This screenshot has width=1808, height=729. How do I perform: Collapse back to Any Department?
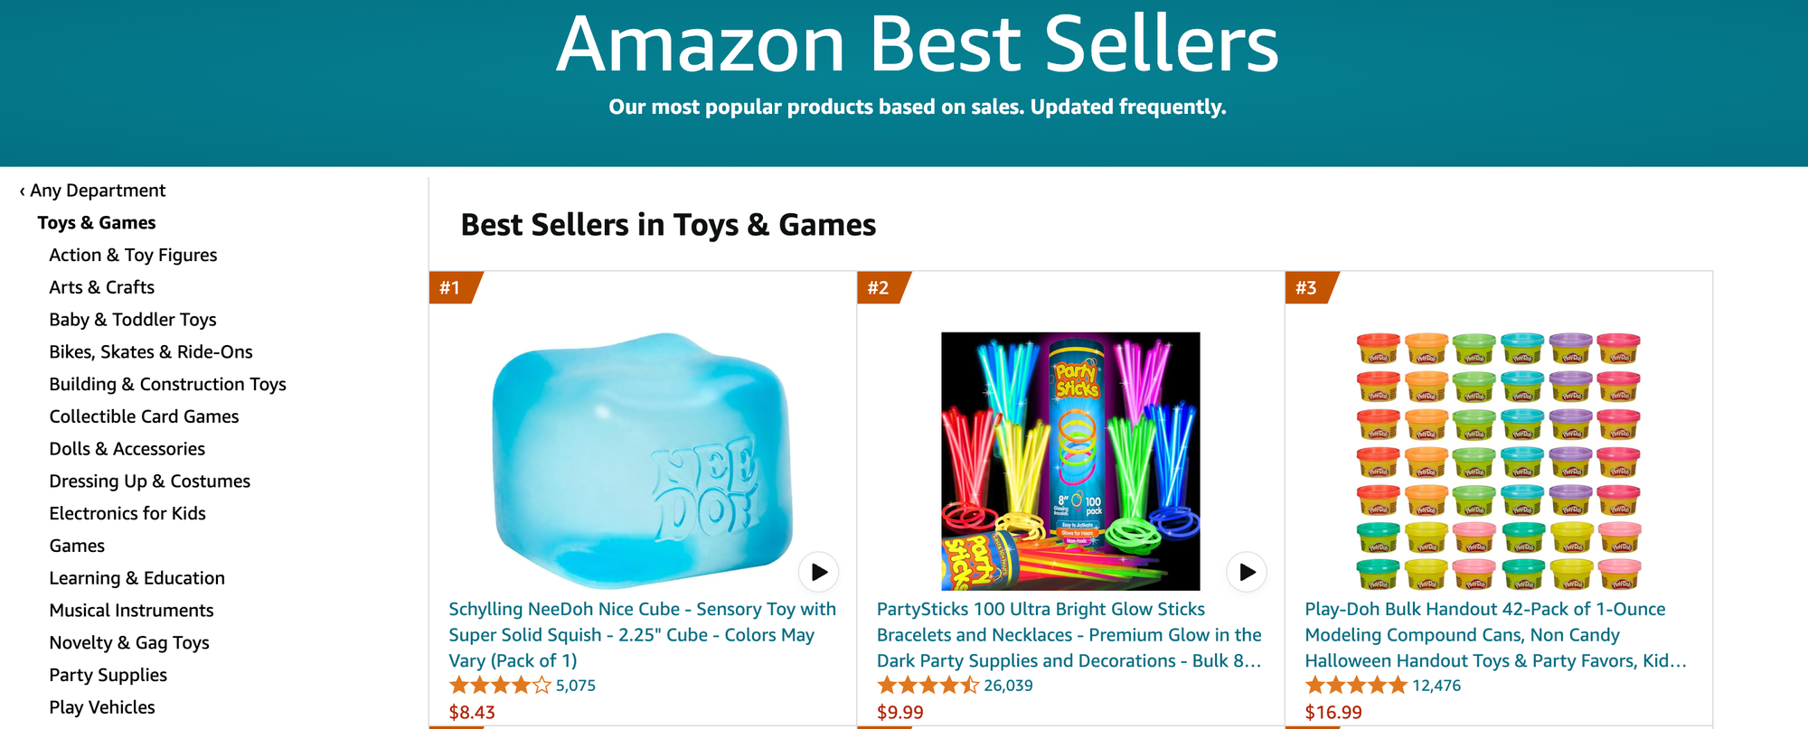click(x=98, y=190)
